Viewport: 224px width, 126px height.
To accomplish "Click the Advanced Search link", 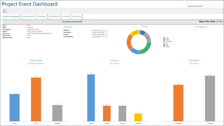I will click(x=195, y=6).
